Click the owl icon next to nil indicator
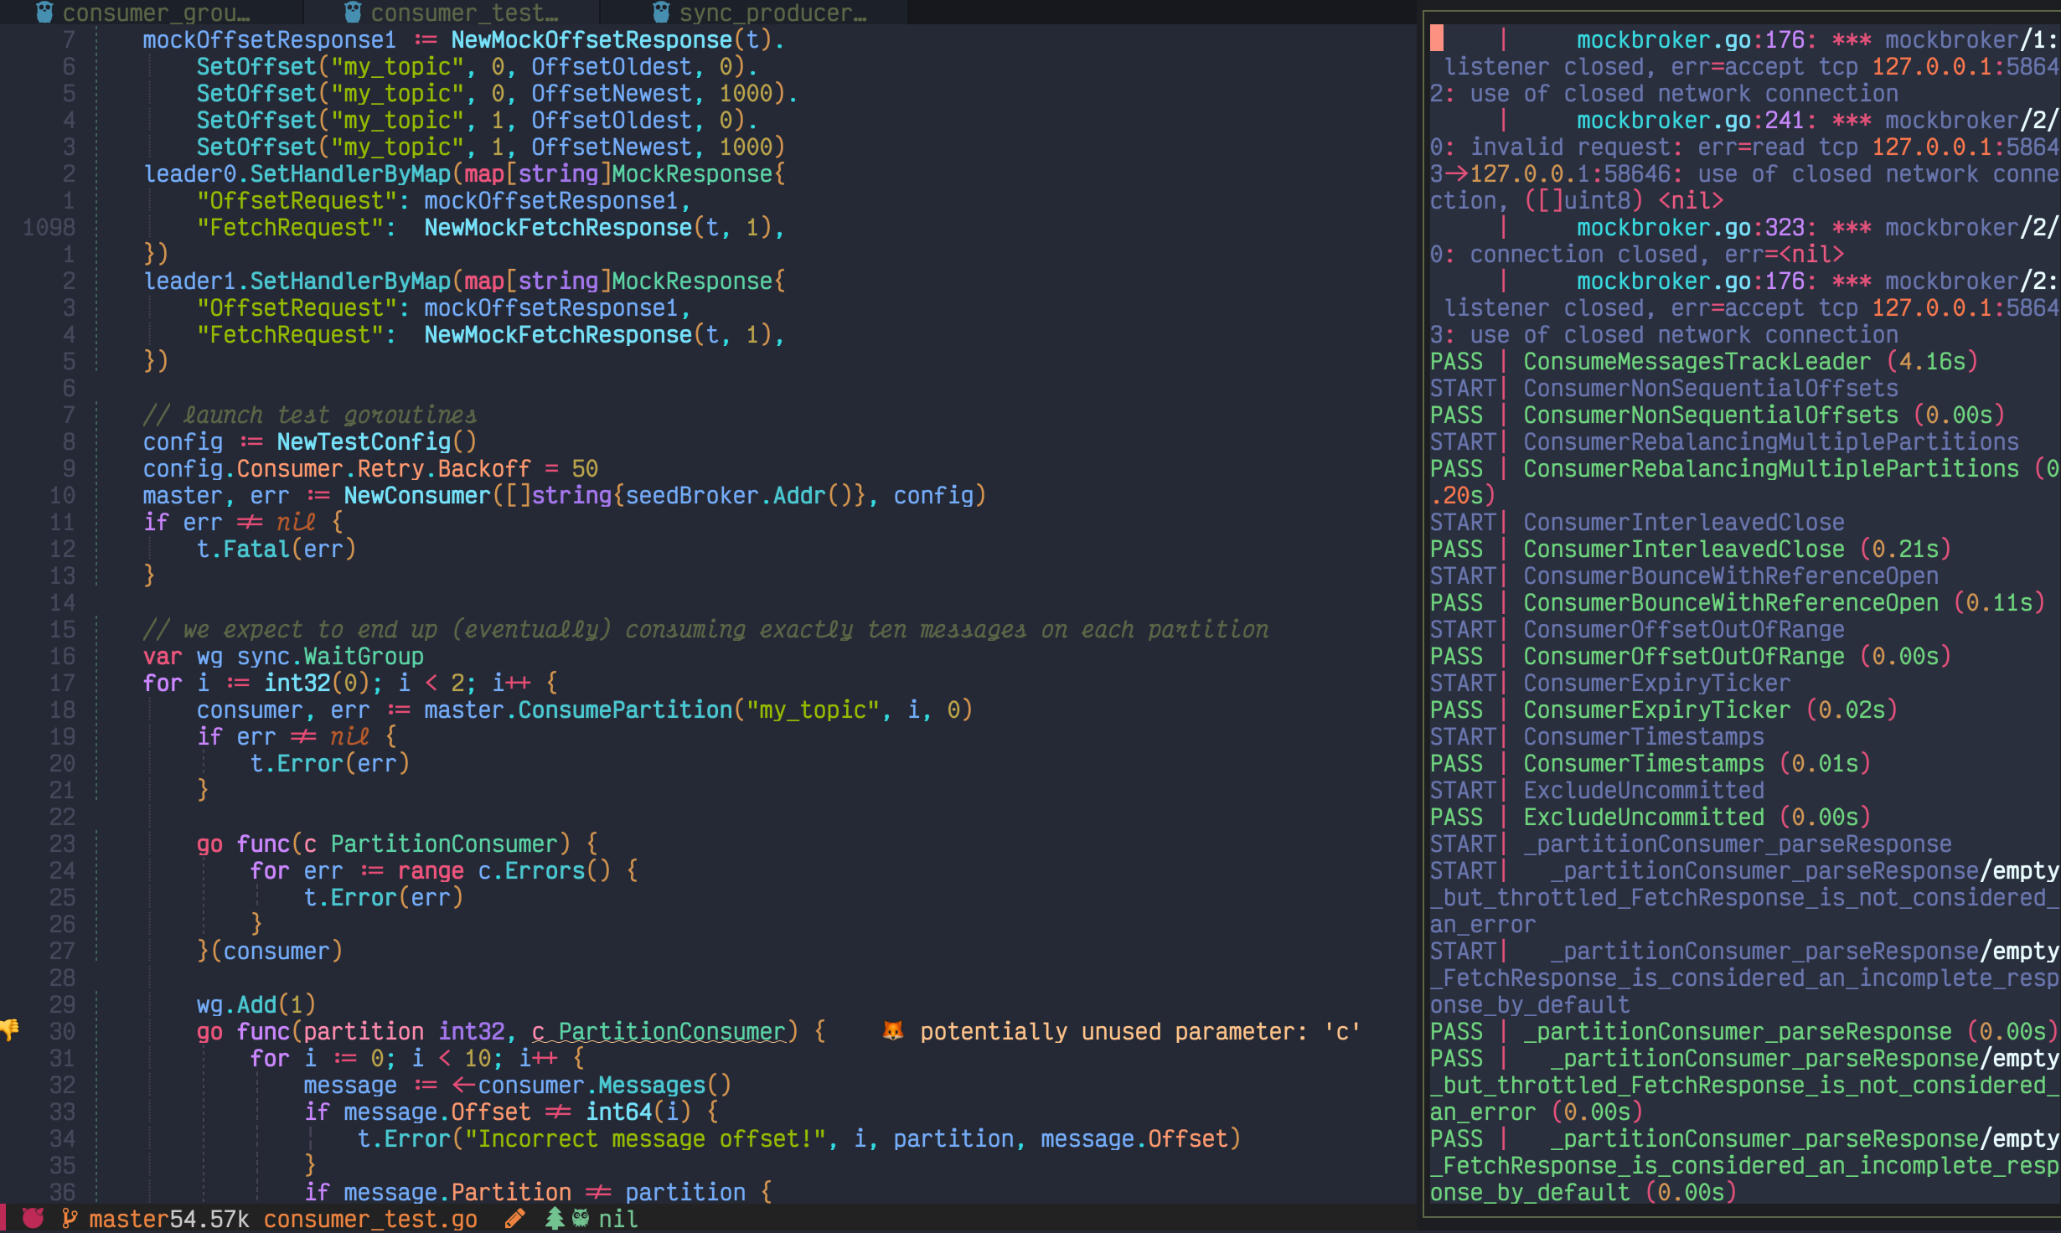Screen dimensions: 2061x1233 579,1219
